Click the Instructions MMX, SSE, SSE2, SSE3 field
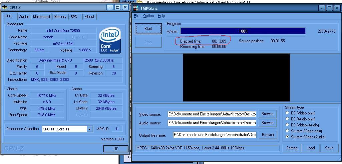 [76, 80]
